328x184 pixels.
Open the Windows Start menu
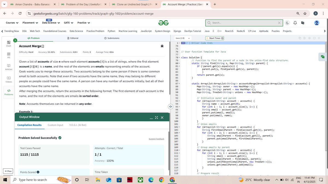[x=5, y=180]
